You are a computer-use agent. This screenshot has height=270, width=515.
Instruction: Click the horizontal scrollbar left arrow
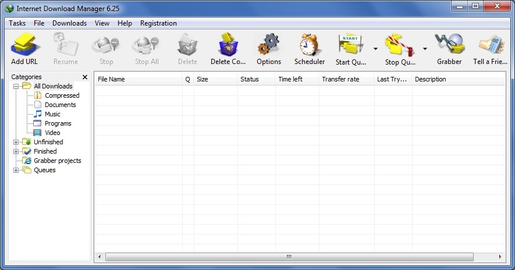click(100, 257)
